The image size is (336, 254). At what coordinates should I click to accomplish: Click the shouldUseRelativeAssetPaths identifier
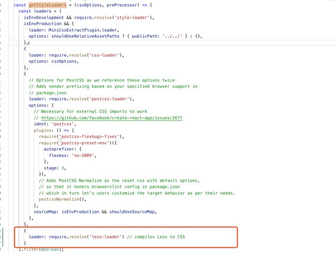(x=85, y=36)
